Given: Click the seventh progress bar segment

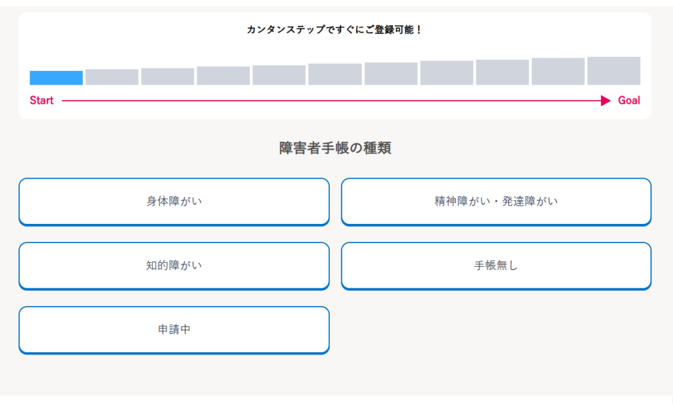Looking at the screenshot, I should pyautogui.click(x=391, y=74).
